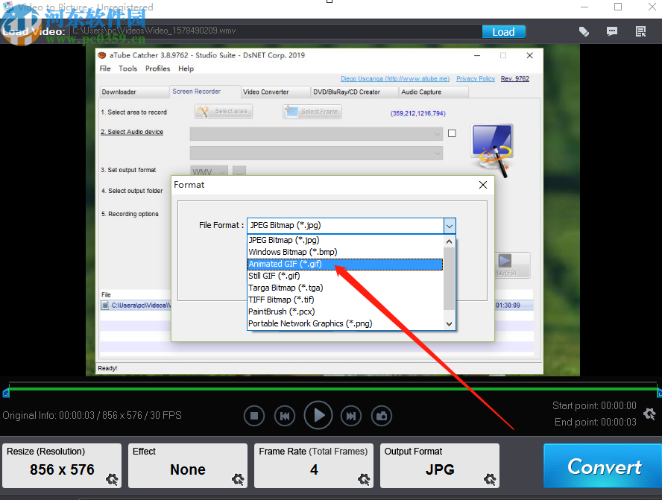This screenshot has height=500, width=662.
Task: Click the Convert button
Action: [603, 466]
